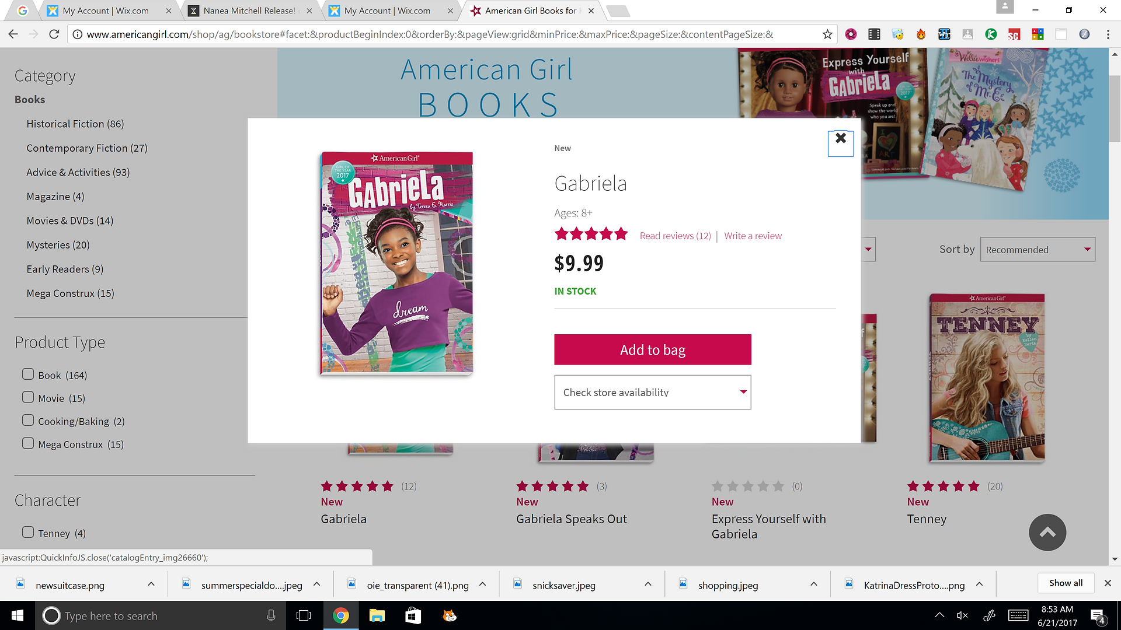The width and height of the screenshot is (1121, 630).
Task: Click the Chrome taskbar icon
Action: point(340,615)
